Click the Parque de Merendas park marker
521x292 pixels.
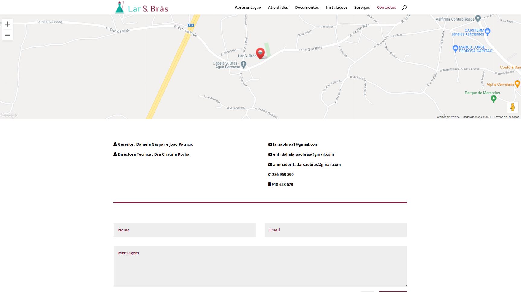pyautogui.click(x=494, y=98)
